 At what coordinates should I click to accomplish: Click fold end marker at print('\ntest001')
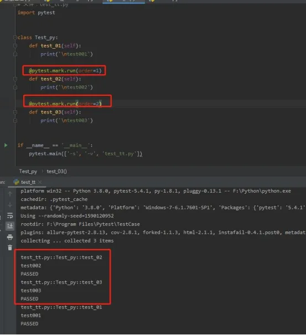coord(15,54)
